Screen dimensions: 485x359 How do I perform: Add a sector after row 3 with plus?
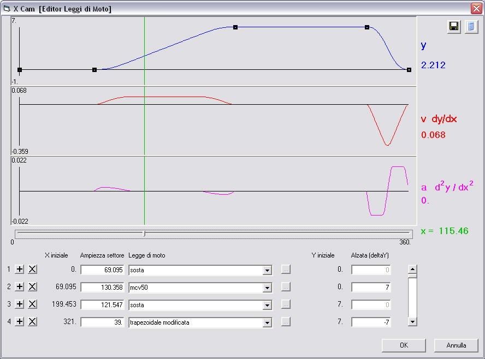(x=20, y=304)
